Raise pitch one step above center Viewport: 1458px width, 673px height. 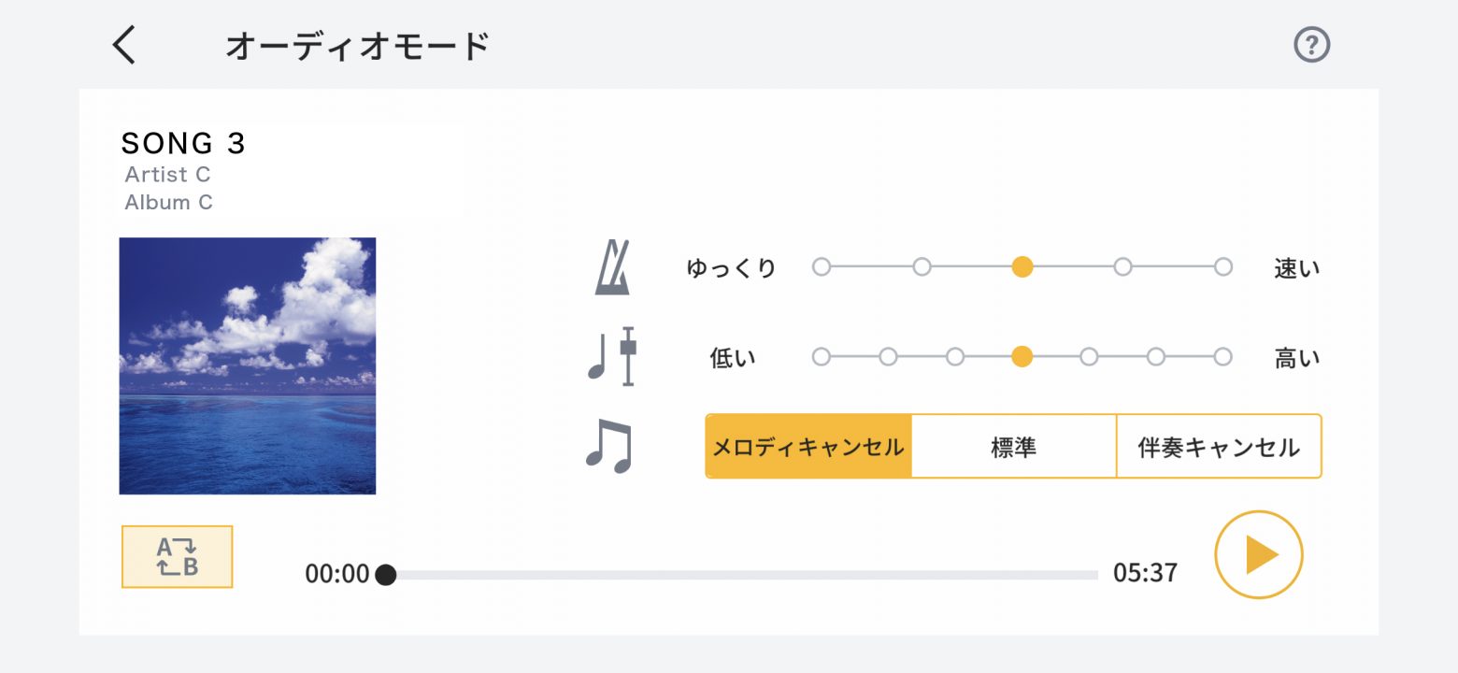point(1089,356)
